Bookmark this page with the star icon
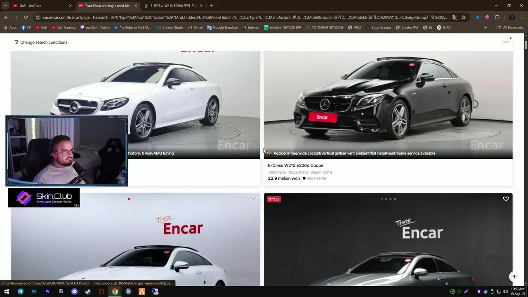This screenshot has height=297, width=528. (x=464, y=17)
